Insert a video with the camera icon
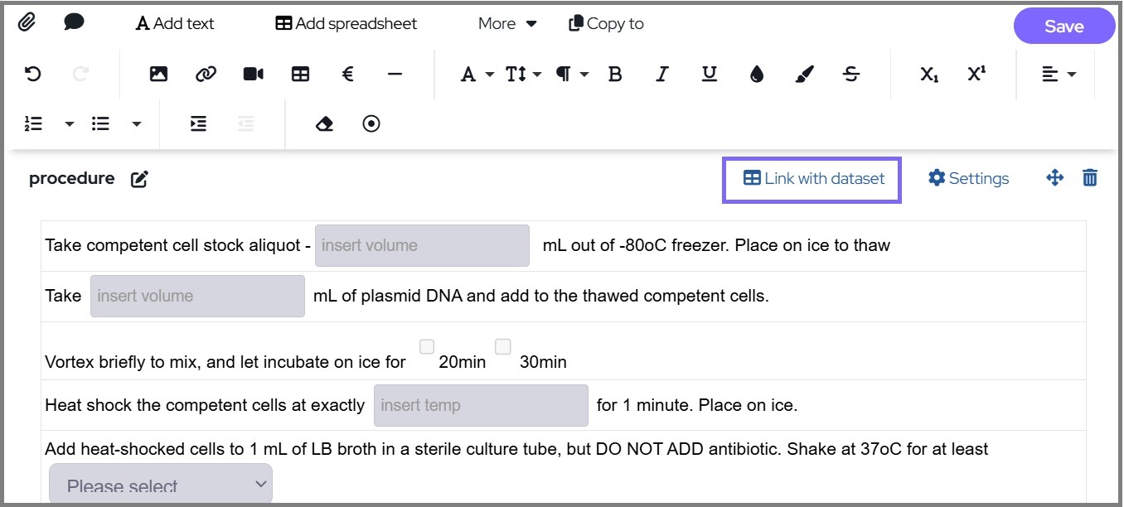 point(253,75)
